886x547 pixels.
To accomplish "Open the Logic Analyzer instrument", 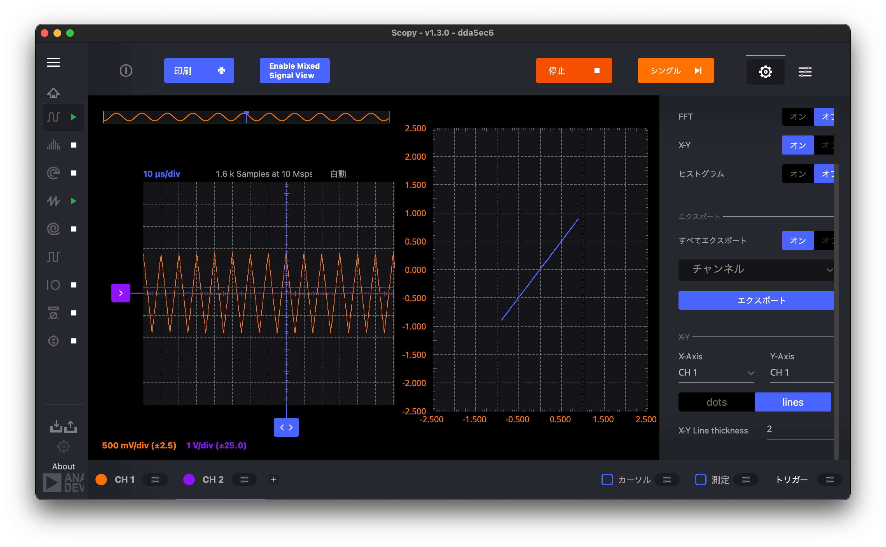I will [x=53, y=229].
